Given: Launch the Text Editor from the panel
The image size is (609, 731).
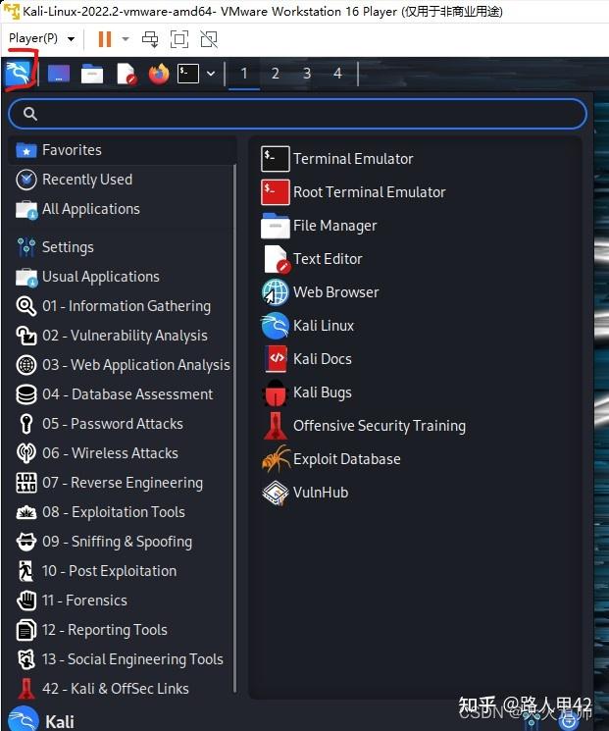Looking at the screenshot, I should coord(127,74).
